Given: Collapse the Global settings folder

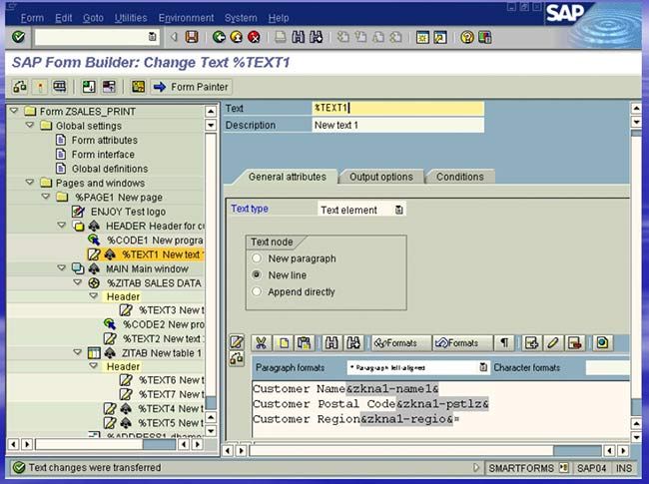Looking at the screenshot, I should [30, 125].
